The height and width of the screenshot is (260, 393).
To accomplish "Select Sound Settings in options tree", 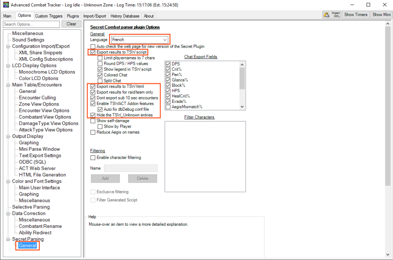I will pos(28,40).
